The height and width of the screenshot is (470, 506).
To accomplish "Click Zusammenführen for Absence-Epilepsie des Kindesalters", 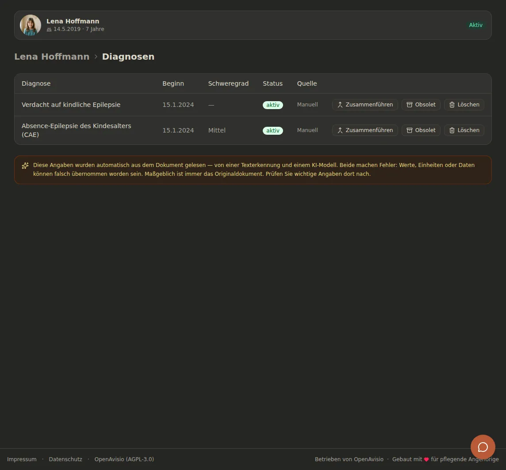I will (x=365, y=130).
